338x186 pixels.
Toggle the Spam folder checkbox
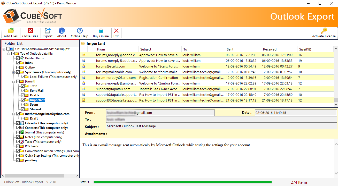click(23, 105)
